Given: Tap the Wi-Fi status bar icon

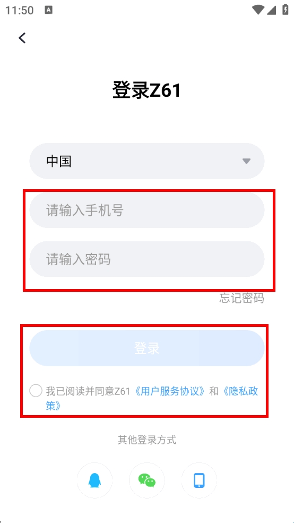Looking at the screenshot, I should (x=258, y=10).
